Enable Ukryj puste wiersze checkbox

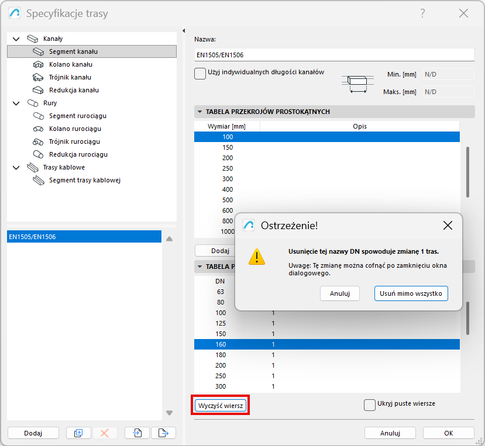[x=370, y=405]
